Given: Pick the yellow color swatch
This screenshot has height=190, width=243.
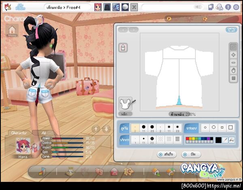Looking at the screenshot, I should [194, 139].
